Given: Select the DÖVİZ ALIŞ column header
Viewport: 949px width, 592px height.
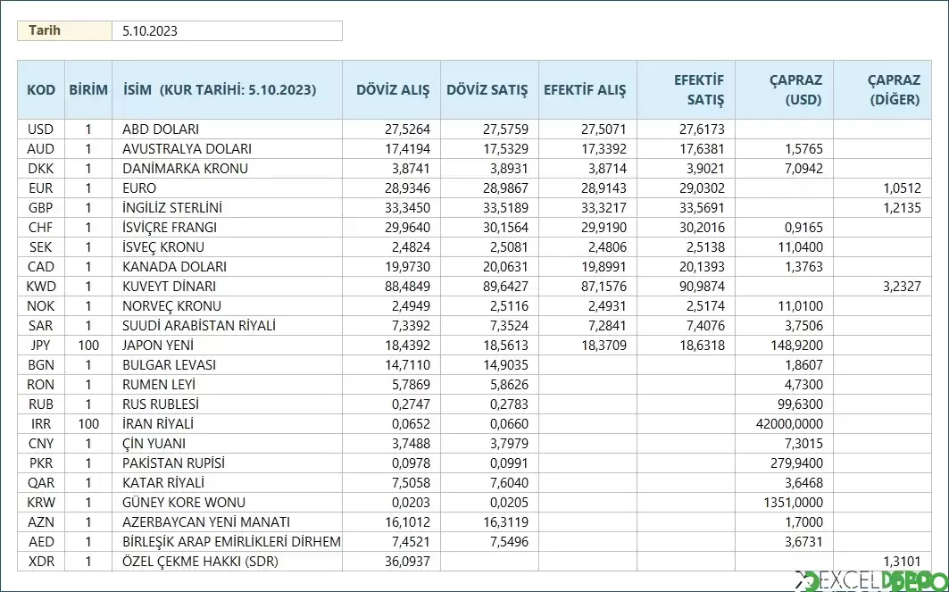Looking at the screenshot, I should [392, 89].
